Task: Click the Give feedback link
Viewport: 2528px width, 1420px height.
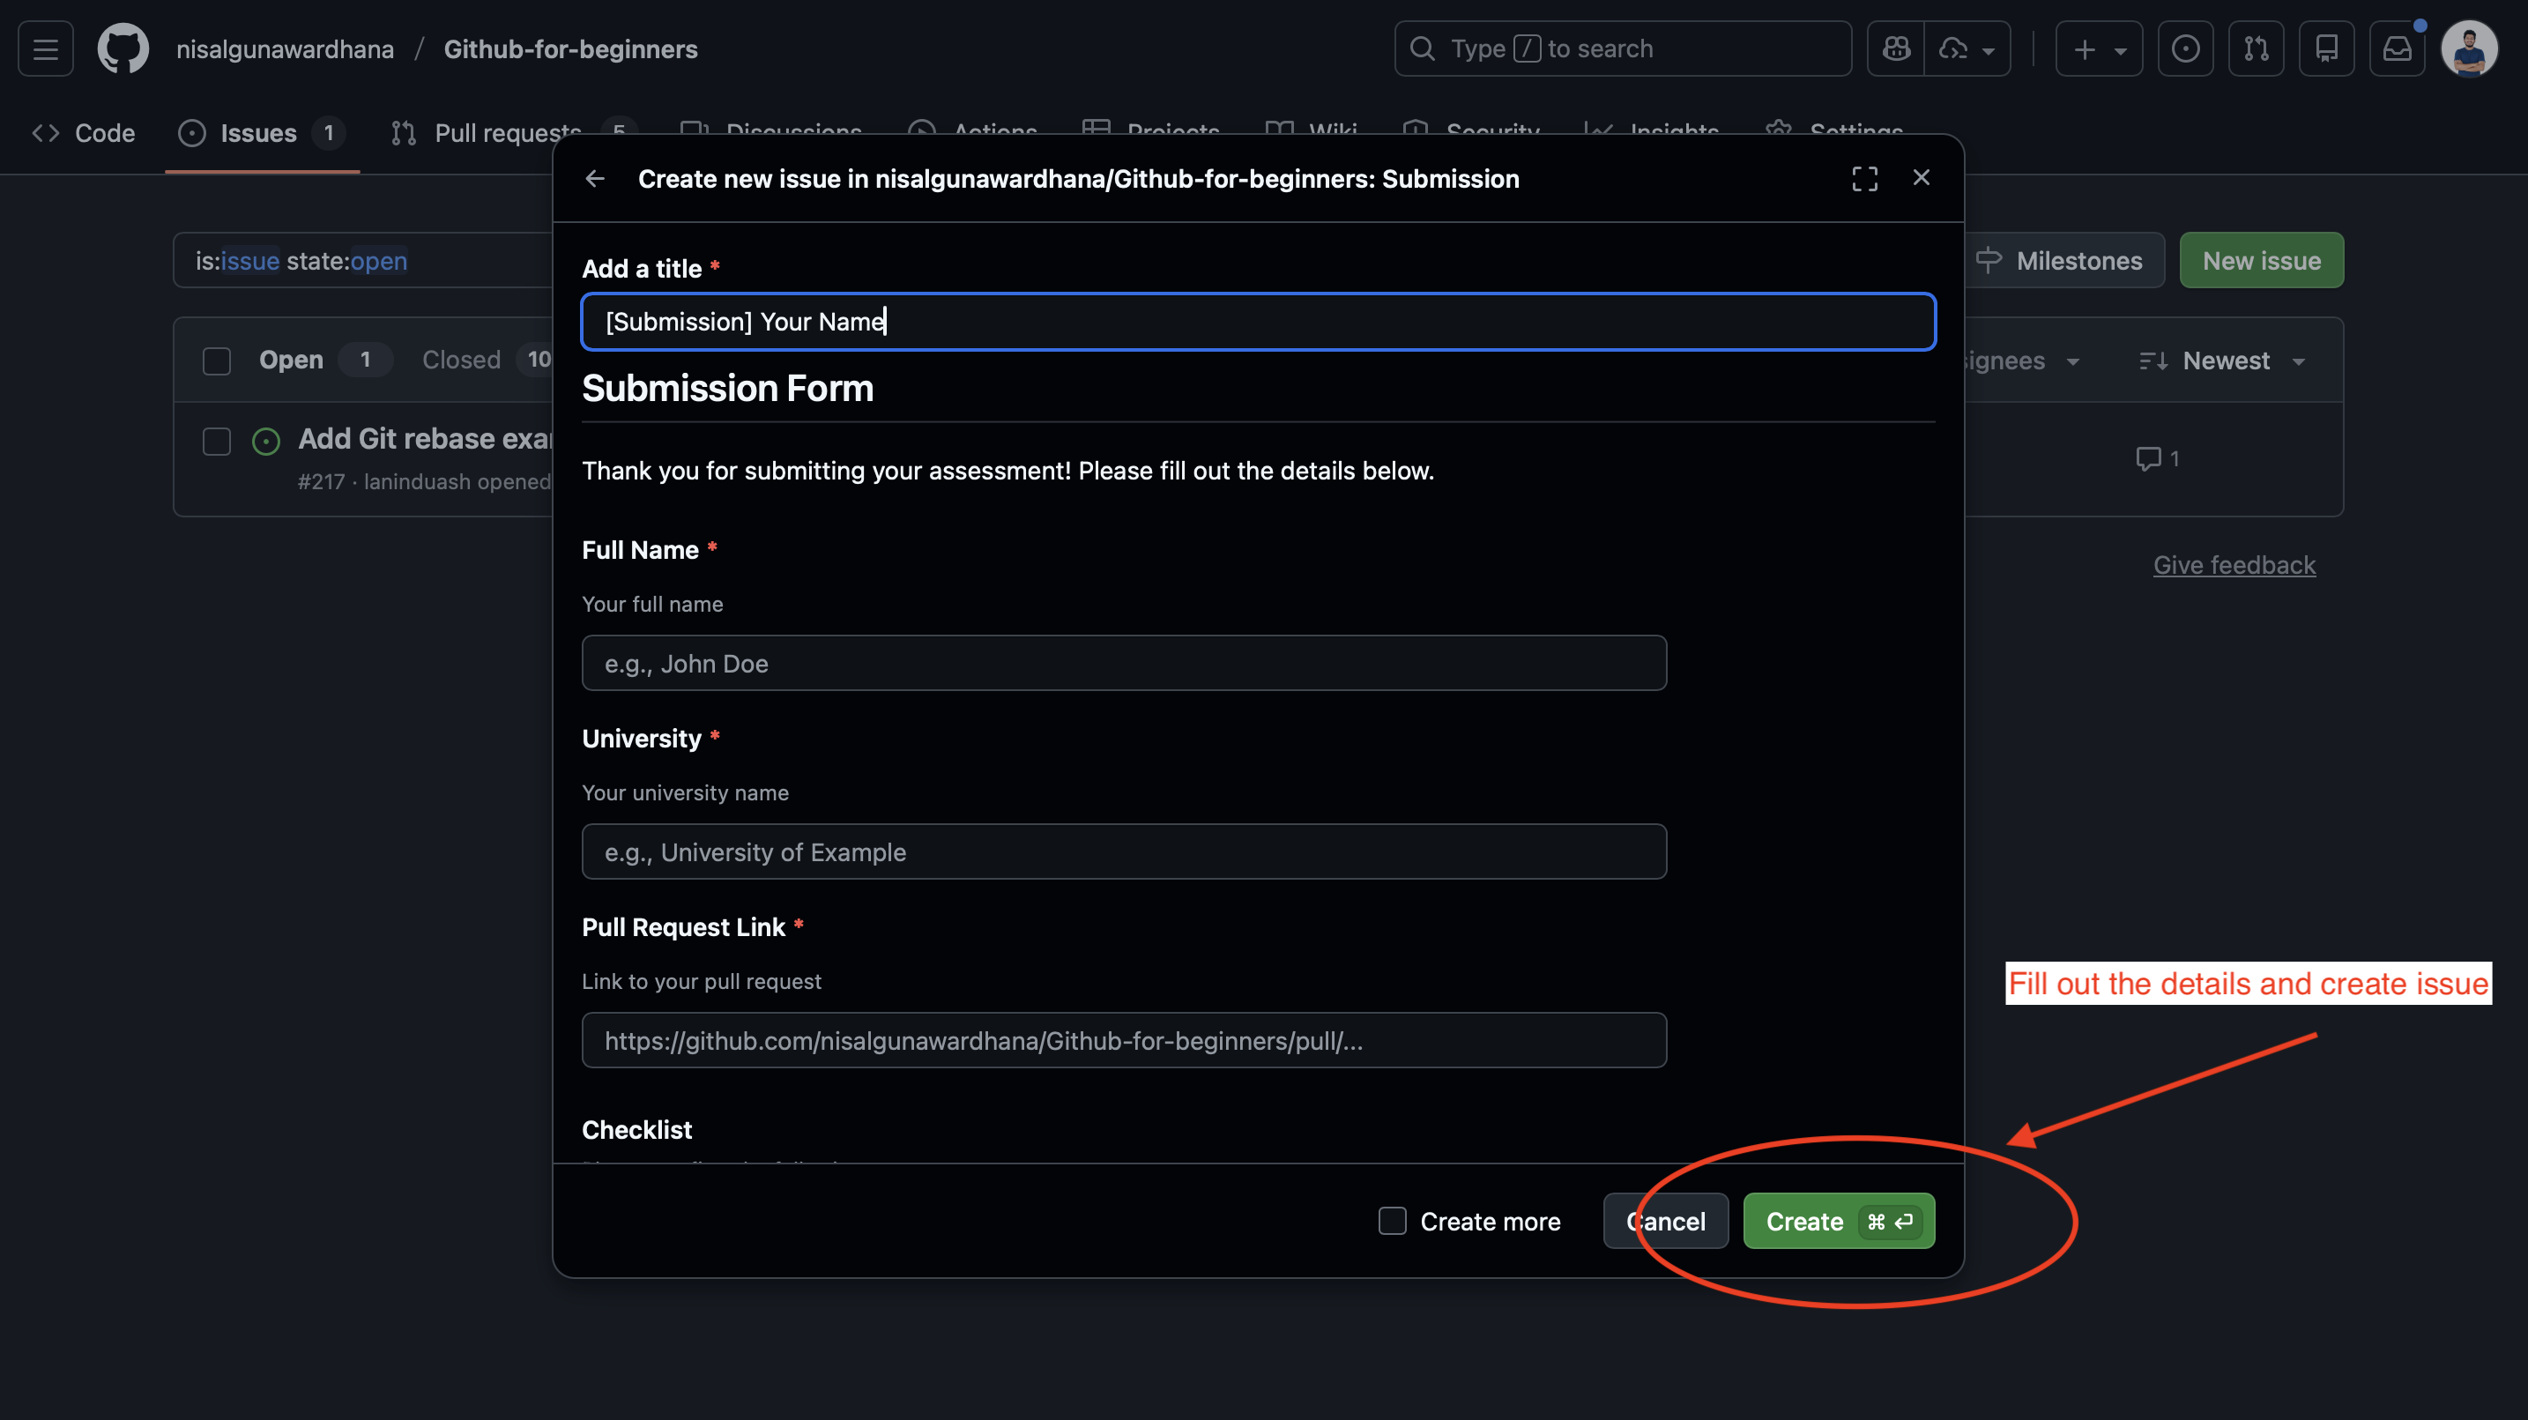Action: pos(2234,565)
